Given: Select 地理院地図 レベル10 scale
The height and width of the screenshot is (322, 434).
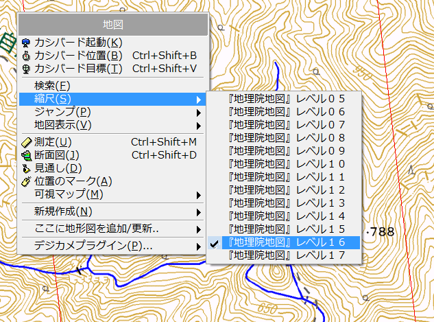Looking at the screenshot, I should pos(284,164).
